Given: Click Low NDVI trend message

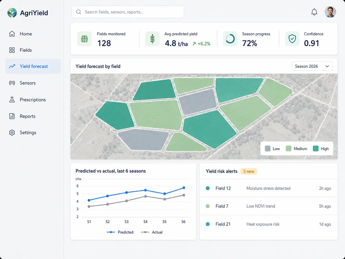Looking at the screenshot, I should tap(261, 206).
